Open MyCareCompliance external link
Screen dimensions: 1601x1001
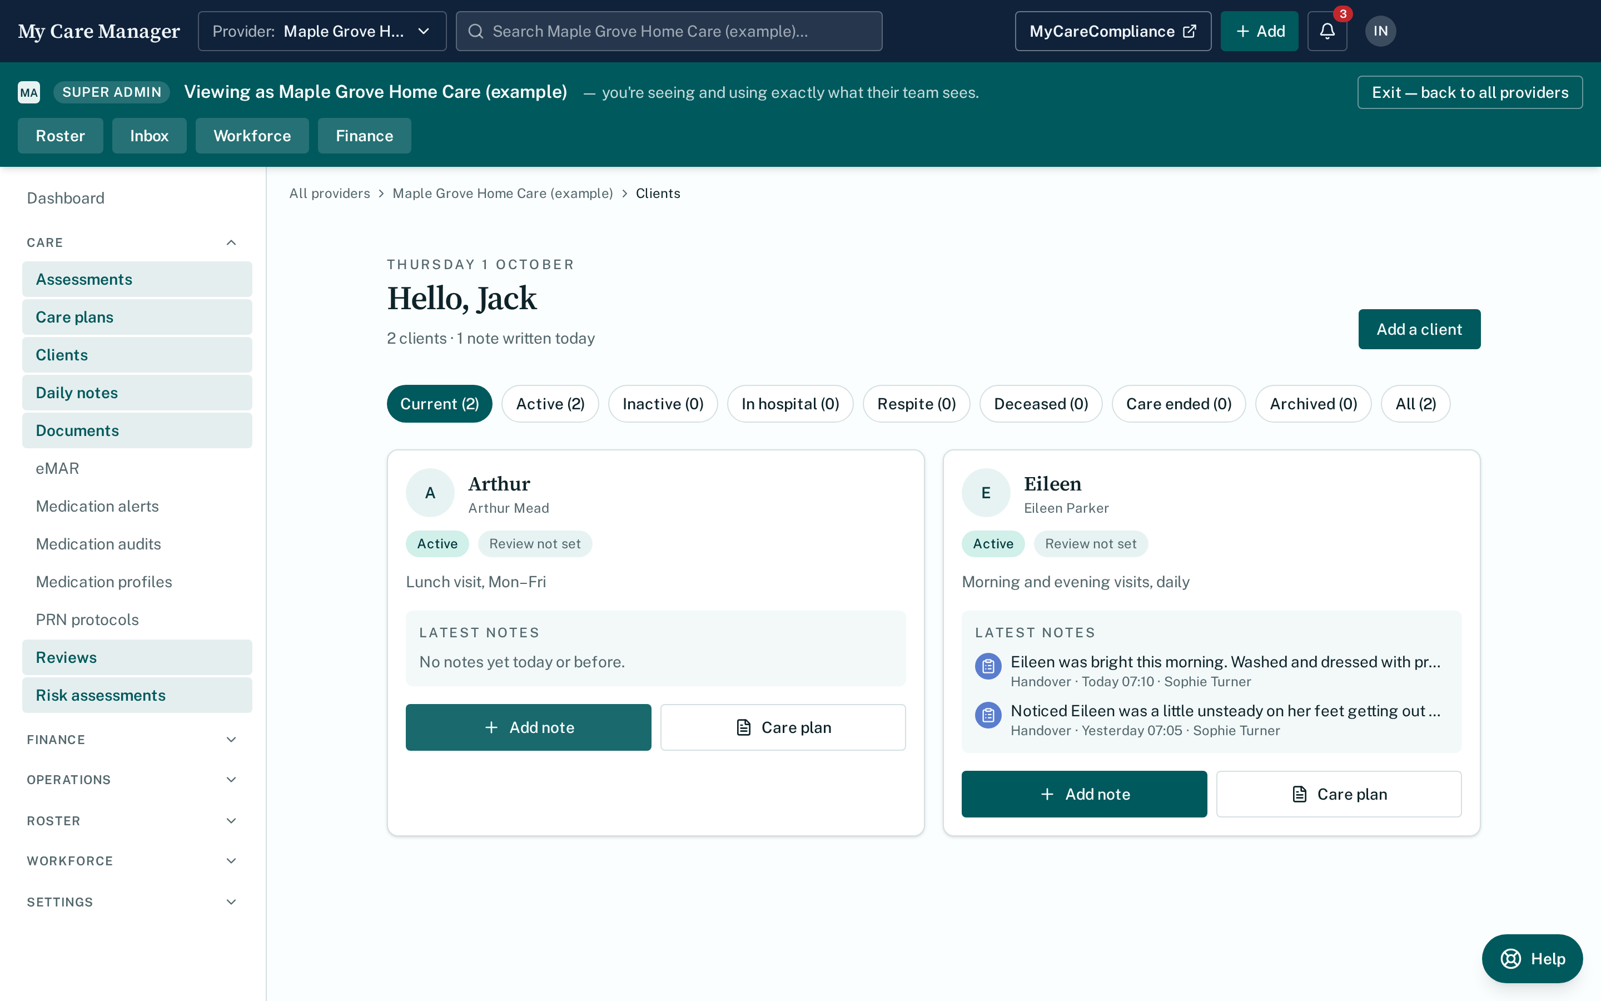click(1113, 31)
